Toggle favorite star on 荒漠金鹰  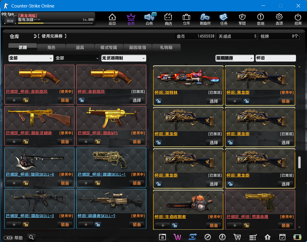(x=235, y=225)
